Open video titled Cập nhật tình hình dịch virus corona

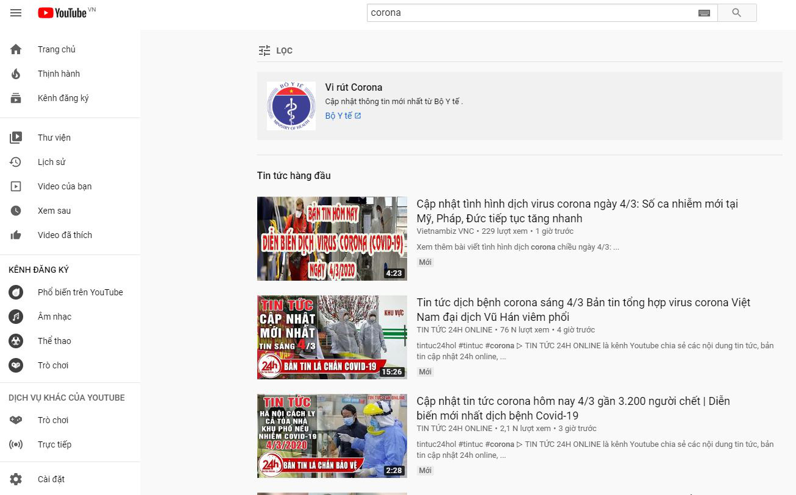click(x=577, y=211)
